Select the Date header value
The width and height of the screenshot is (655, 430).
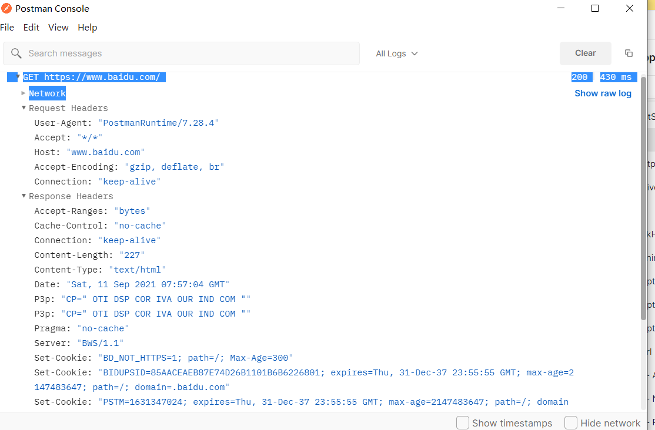148,284
